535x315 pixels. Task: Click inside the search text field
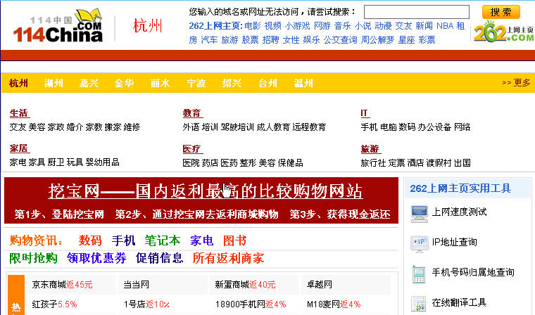coord(418,12)
